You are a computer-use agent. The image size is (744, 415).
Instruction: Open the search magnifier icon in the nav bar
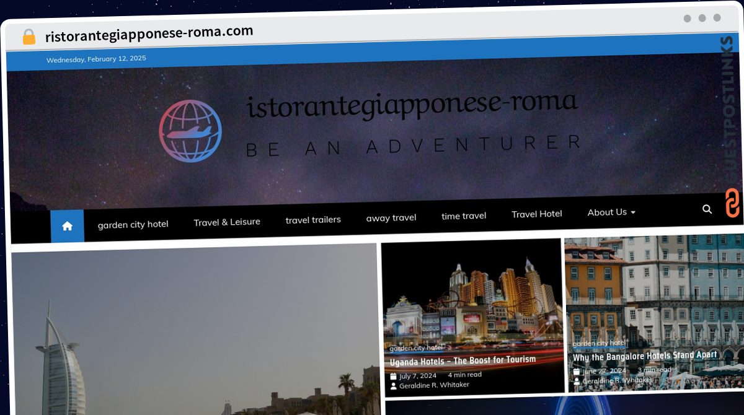click(707, 209)
